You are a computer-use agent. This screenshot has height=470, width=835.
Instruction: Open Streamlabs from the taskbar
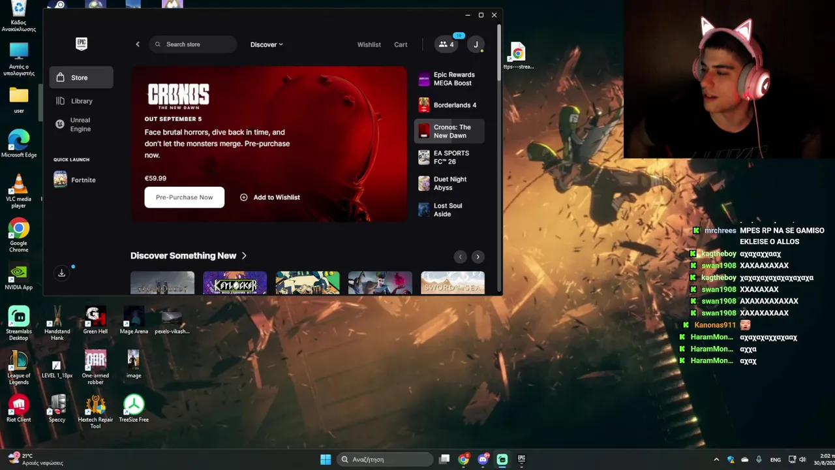pyautogui.click(x=502, y=460)
